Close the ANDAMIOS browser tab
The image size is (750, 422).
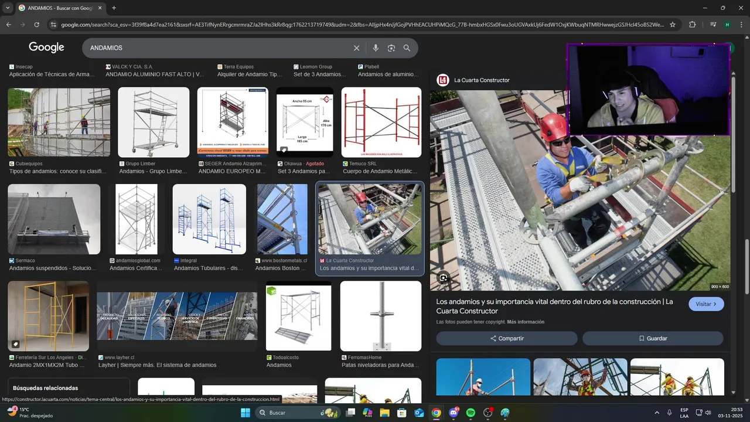[x=100, y=8]
